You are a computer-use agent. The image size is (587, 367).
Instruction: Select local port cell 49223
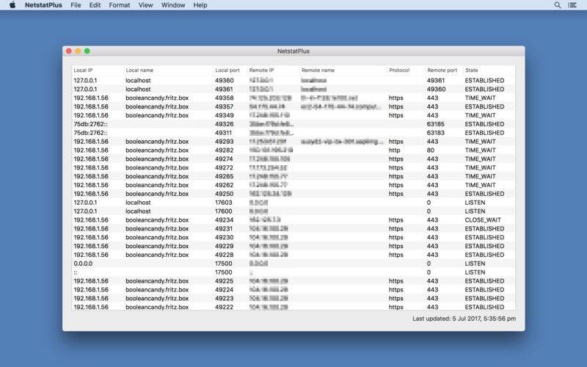225,299
